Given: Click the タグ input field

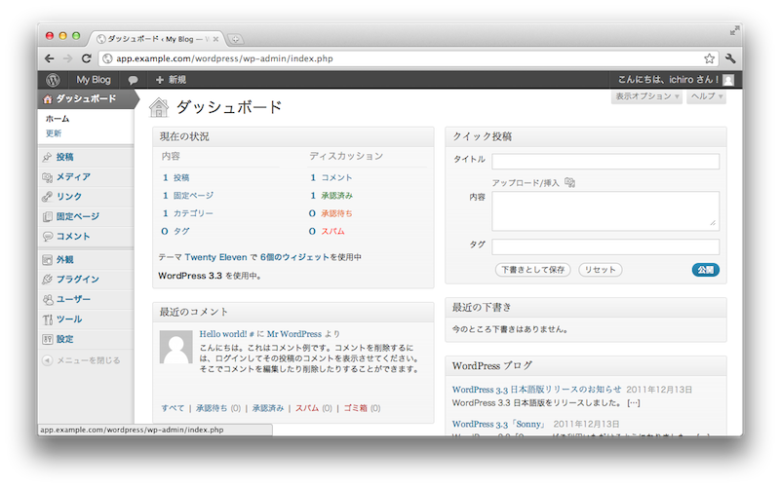Looking at the screenshot, I should (x=605, y=247).
